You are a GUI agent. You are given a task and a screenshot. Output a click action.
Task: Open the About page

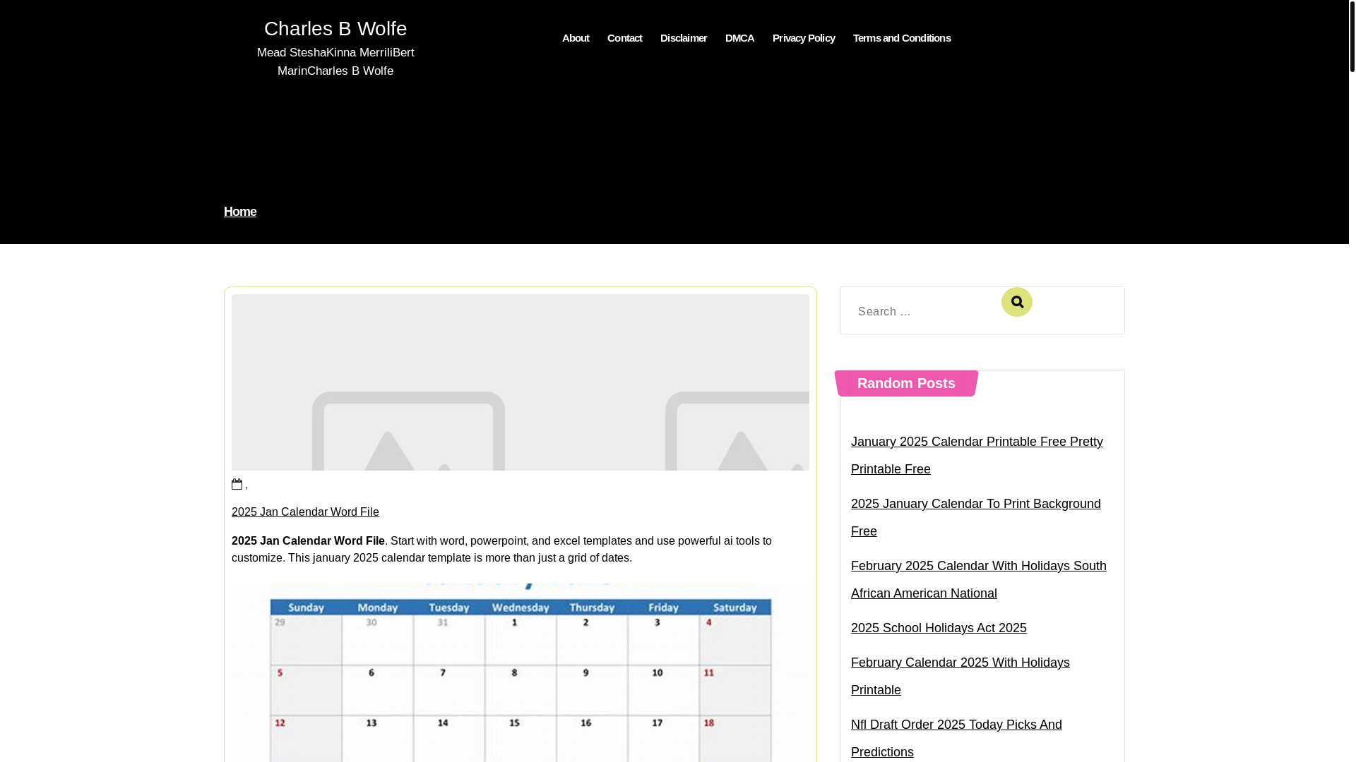pos(576,38)
